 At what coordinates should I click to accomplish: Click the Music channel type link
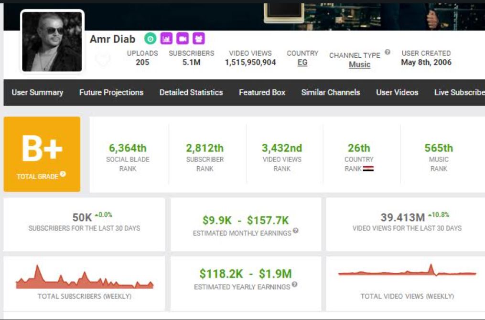tap(359, 64)
